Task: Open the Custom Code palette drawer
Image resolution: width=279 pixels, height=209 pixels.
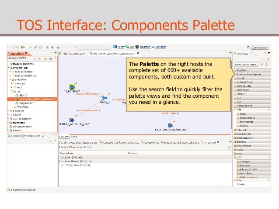Action: tap(252, 82)
